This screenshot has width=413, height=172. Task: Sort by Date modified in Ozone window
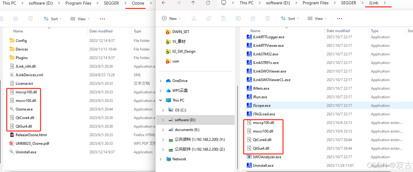101,31
